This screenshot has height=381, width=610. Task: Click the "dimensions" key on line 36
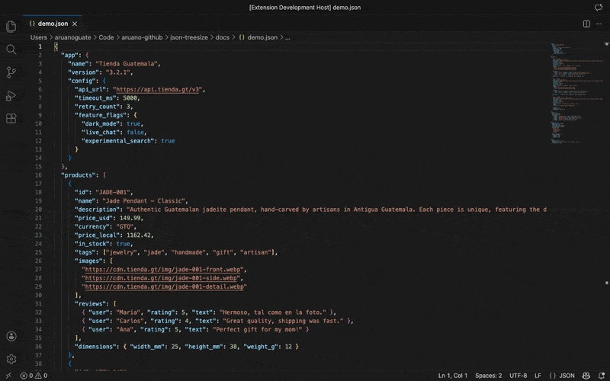(x=96, y=347)
